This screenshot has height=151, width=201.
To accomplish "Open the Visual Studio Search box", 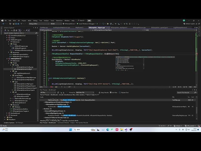I will [82, 20].
